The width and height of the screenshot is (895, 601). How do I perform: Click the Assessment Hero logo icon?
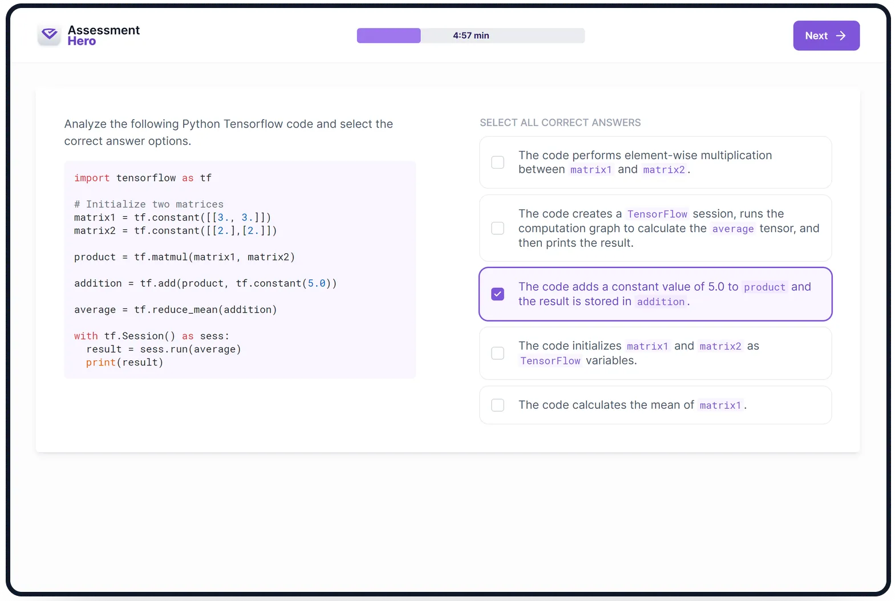49,35
